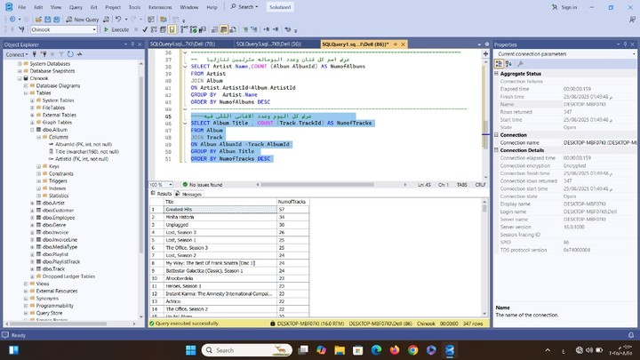
Task: Switch Properties to Categorized view
Action: click(499, 64)
